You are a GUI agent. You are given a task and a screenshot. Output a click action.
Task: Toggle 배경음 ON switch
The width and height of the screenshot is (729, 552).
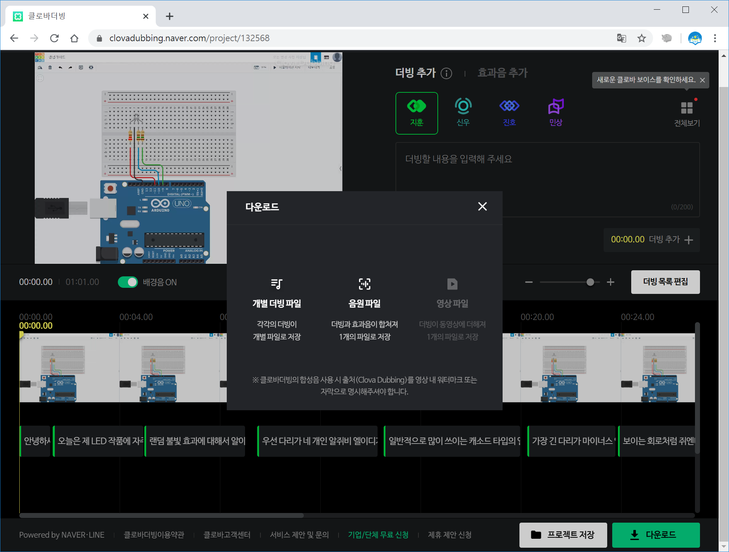coord(128,282)
